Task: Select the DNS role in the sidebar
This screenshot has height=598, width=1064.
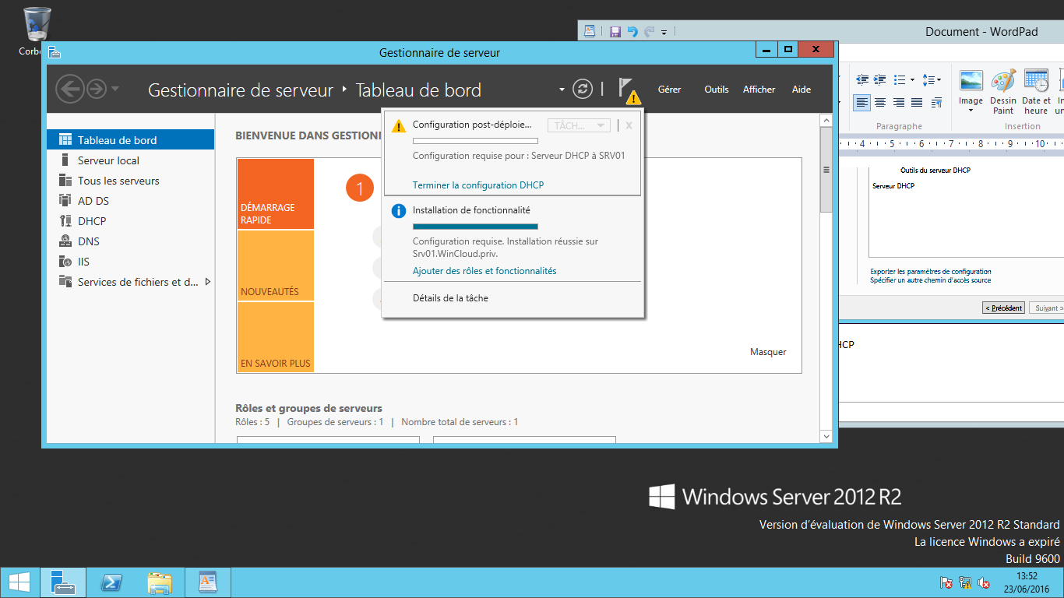Action: tap(130, 241)
